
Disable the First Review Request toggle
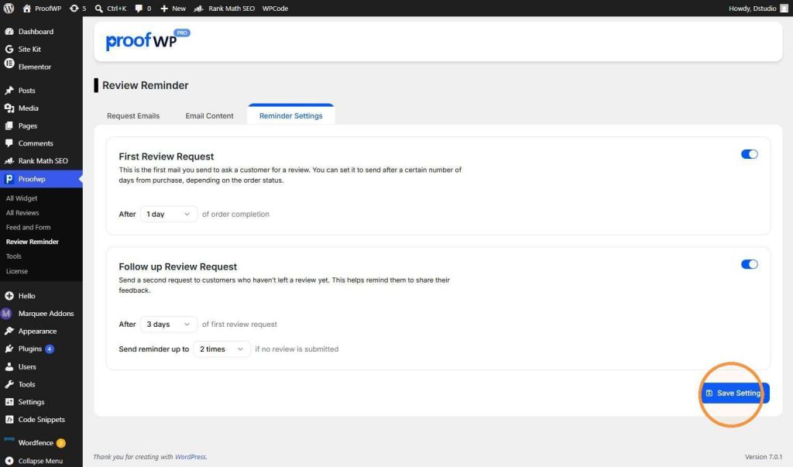click(749, 154)
